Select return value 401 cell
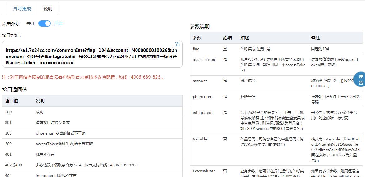The width and height of the screenshot is (365, 177). coord(8,155)
